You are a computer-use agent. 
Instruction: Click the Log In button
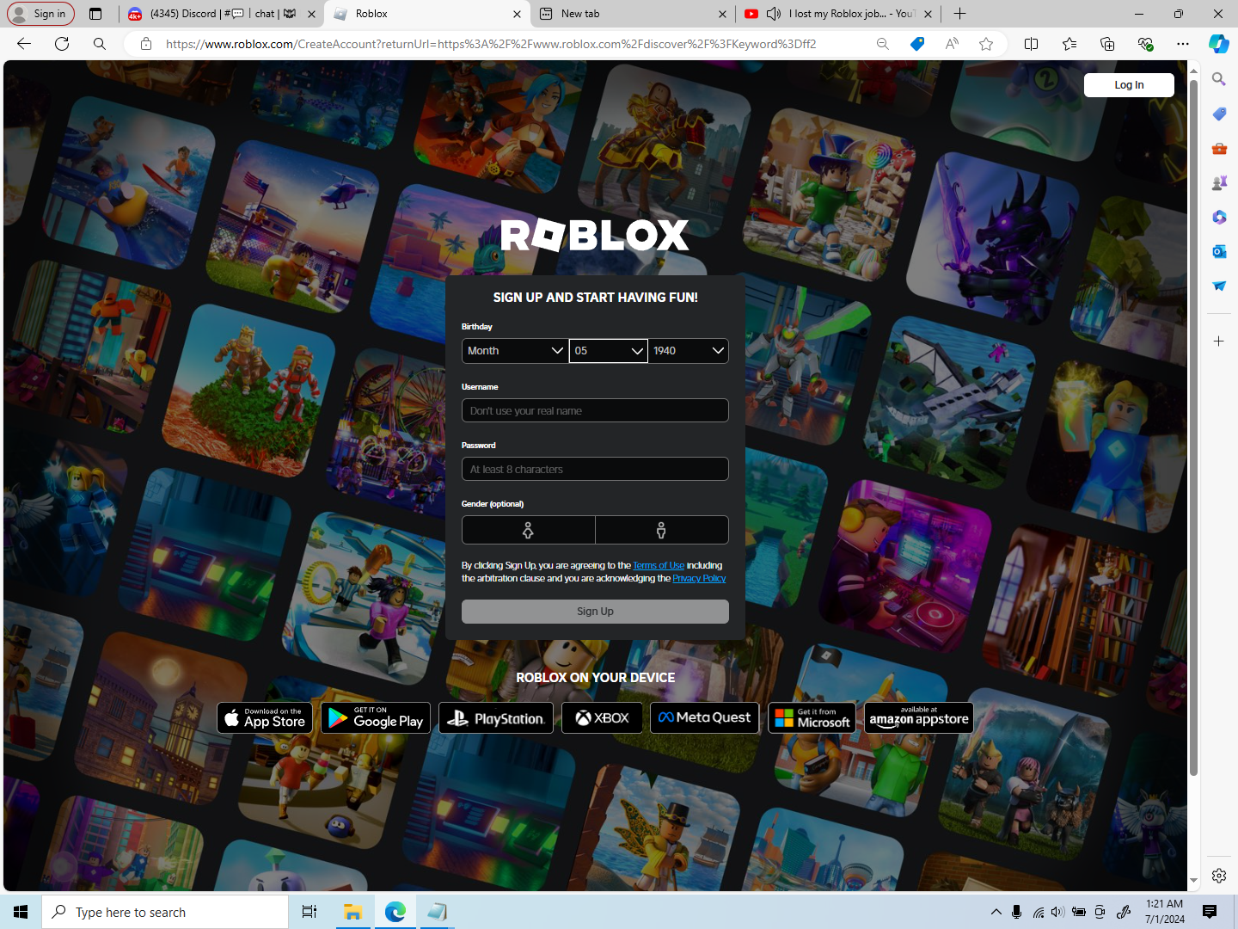1129,85
